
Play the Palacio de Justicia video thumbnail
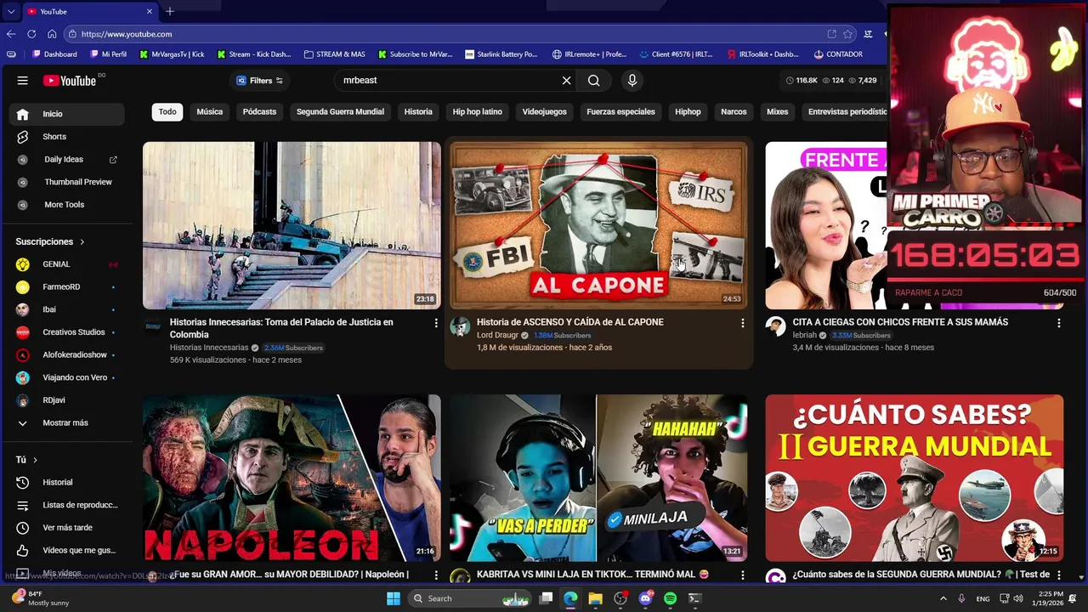coord(292,225)
